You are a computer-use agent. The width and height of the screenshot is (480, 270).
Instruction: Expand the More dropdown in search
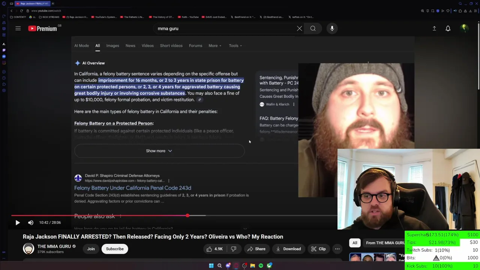click(215, 46)
